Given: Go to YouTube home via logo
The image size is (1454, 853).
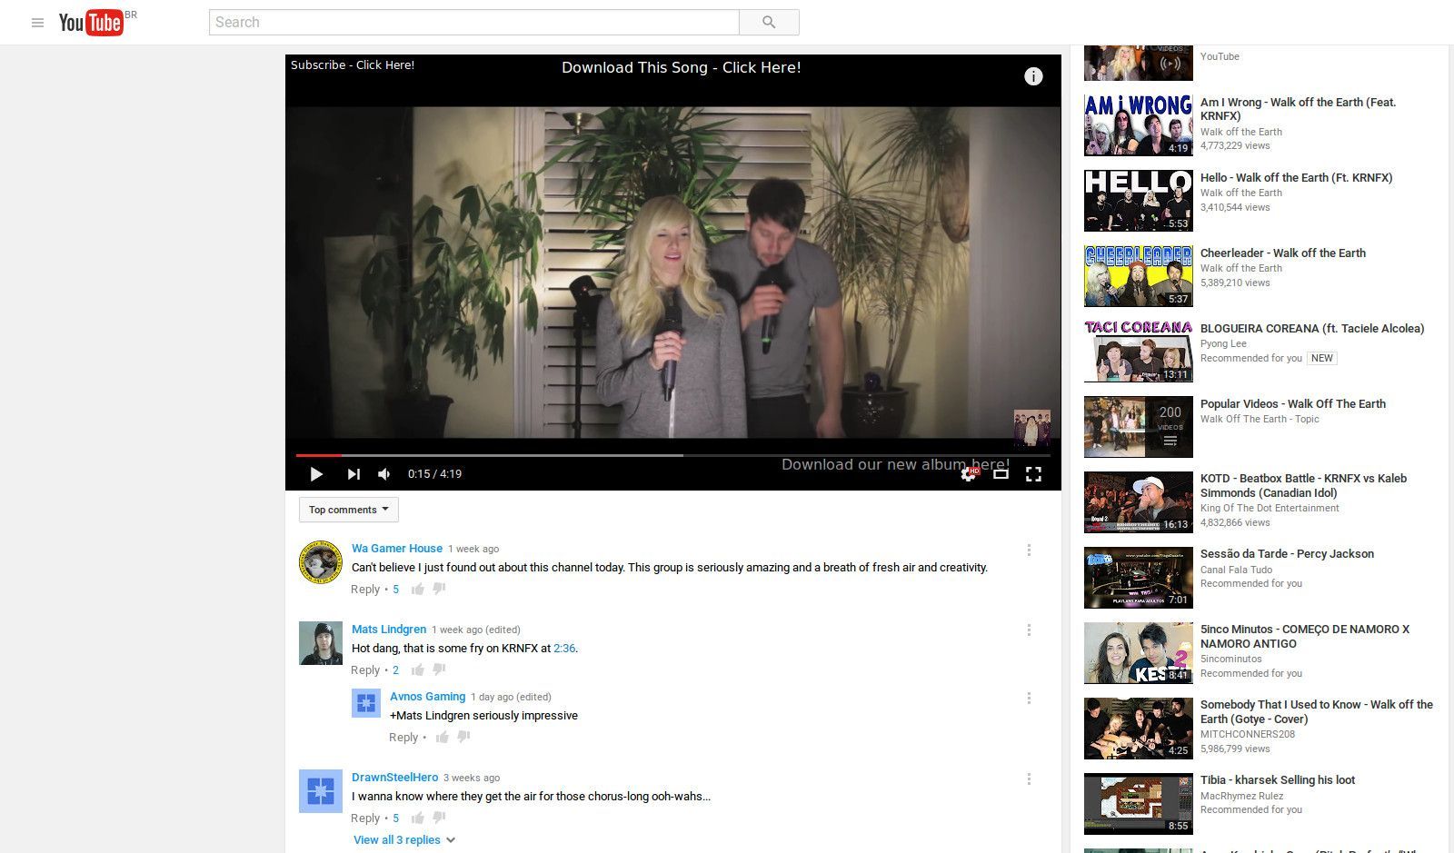Looking at the screenshot, I should click(x=91, y=22).
